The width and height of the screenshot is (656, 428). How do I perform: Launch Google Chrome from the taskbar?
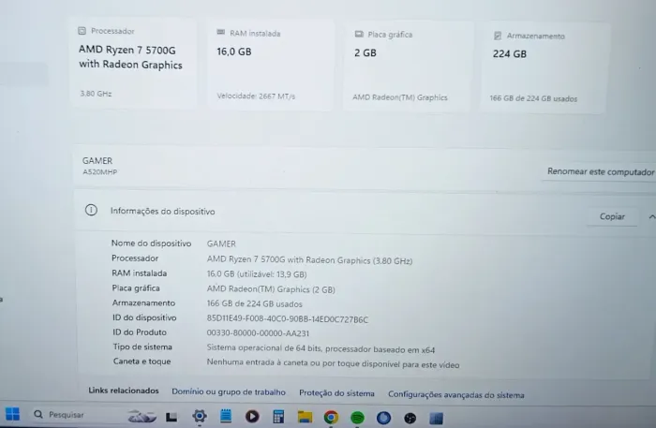click(331, 417)
